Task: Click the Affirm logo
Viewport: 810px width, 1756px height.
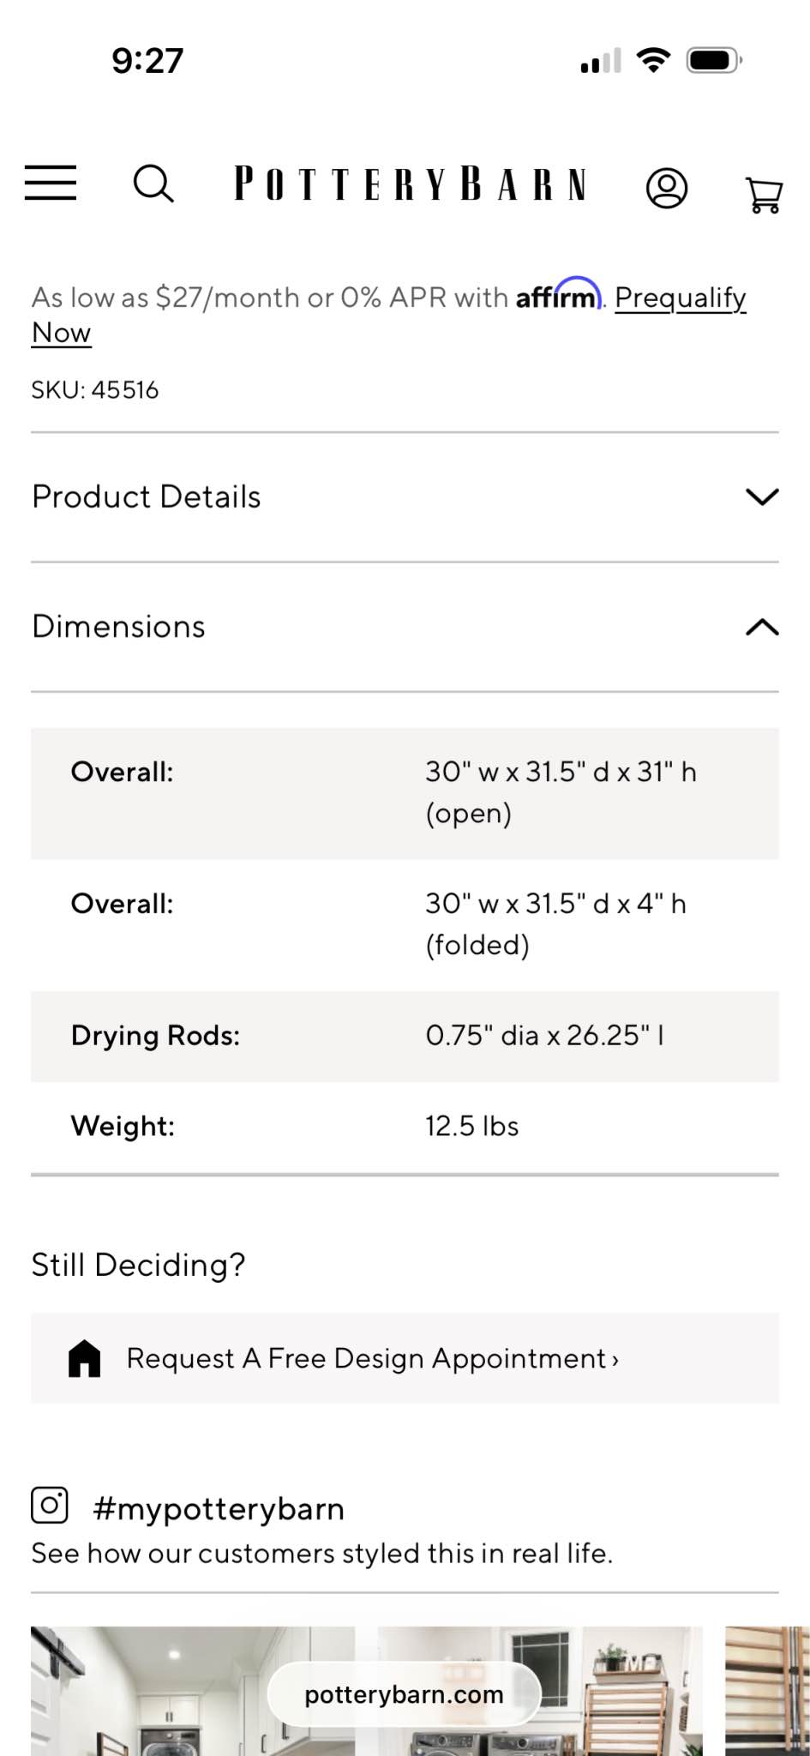Action: (x=558, y=294)
